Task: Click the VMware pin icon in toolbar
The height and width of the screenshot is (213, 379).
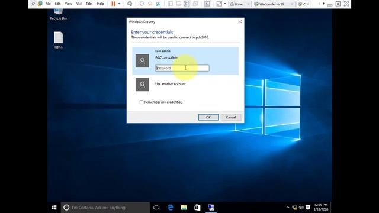Action: [x=33, y=4]
